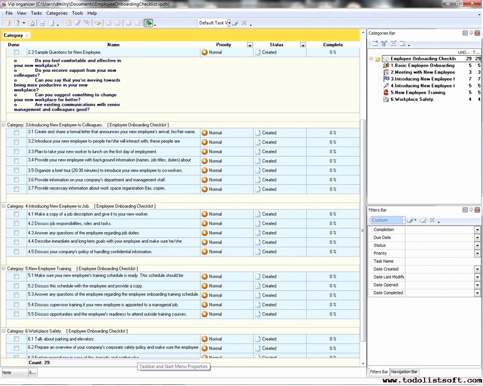Click the Category grouping header button
This screenshot has height=386, width=483.
pyautogui.click(x=16, y=35)
